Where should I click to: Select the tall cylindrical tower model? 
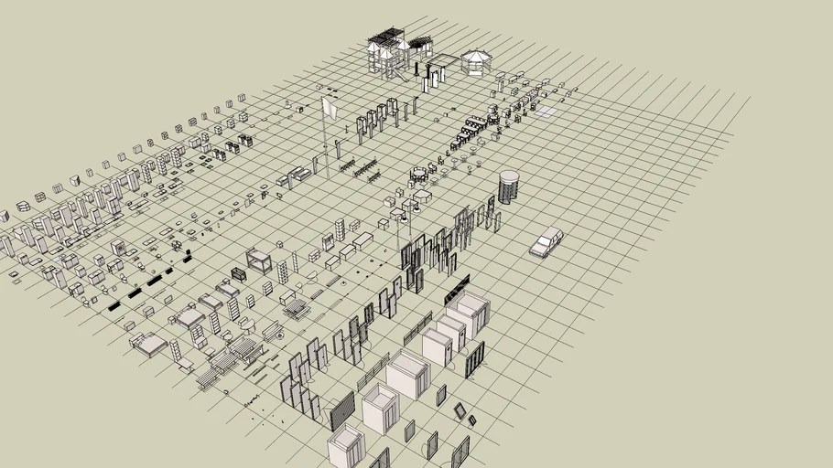[508, 187]
